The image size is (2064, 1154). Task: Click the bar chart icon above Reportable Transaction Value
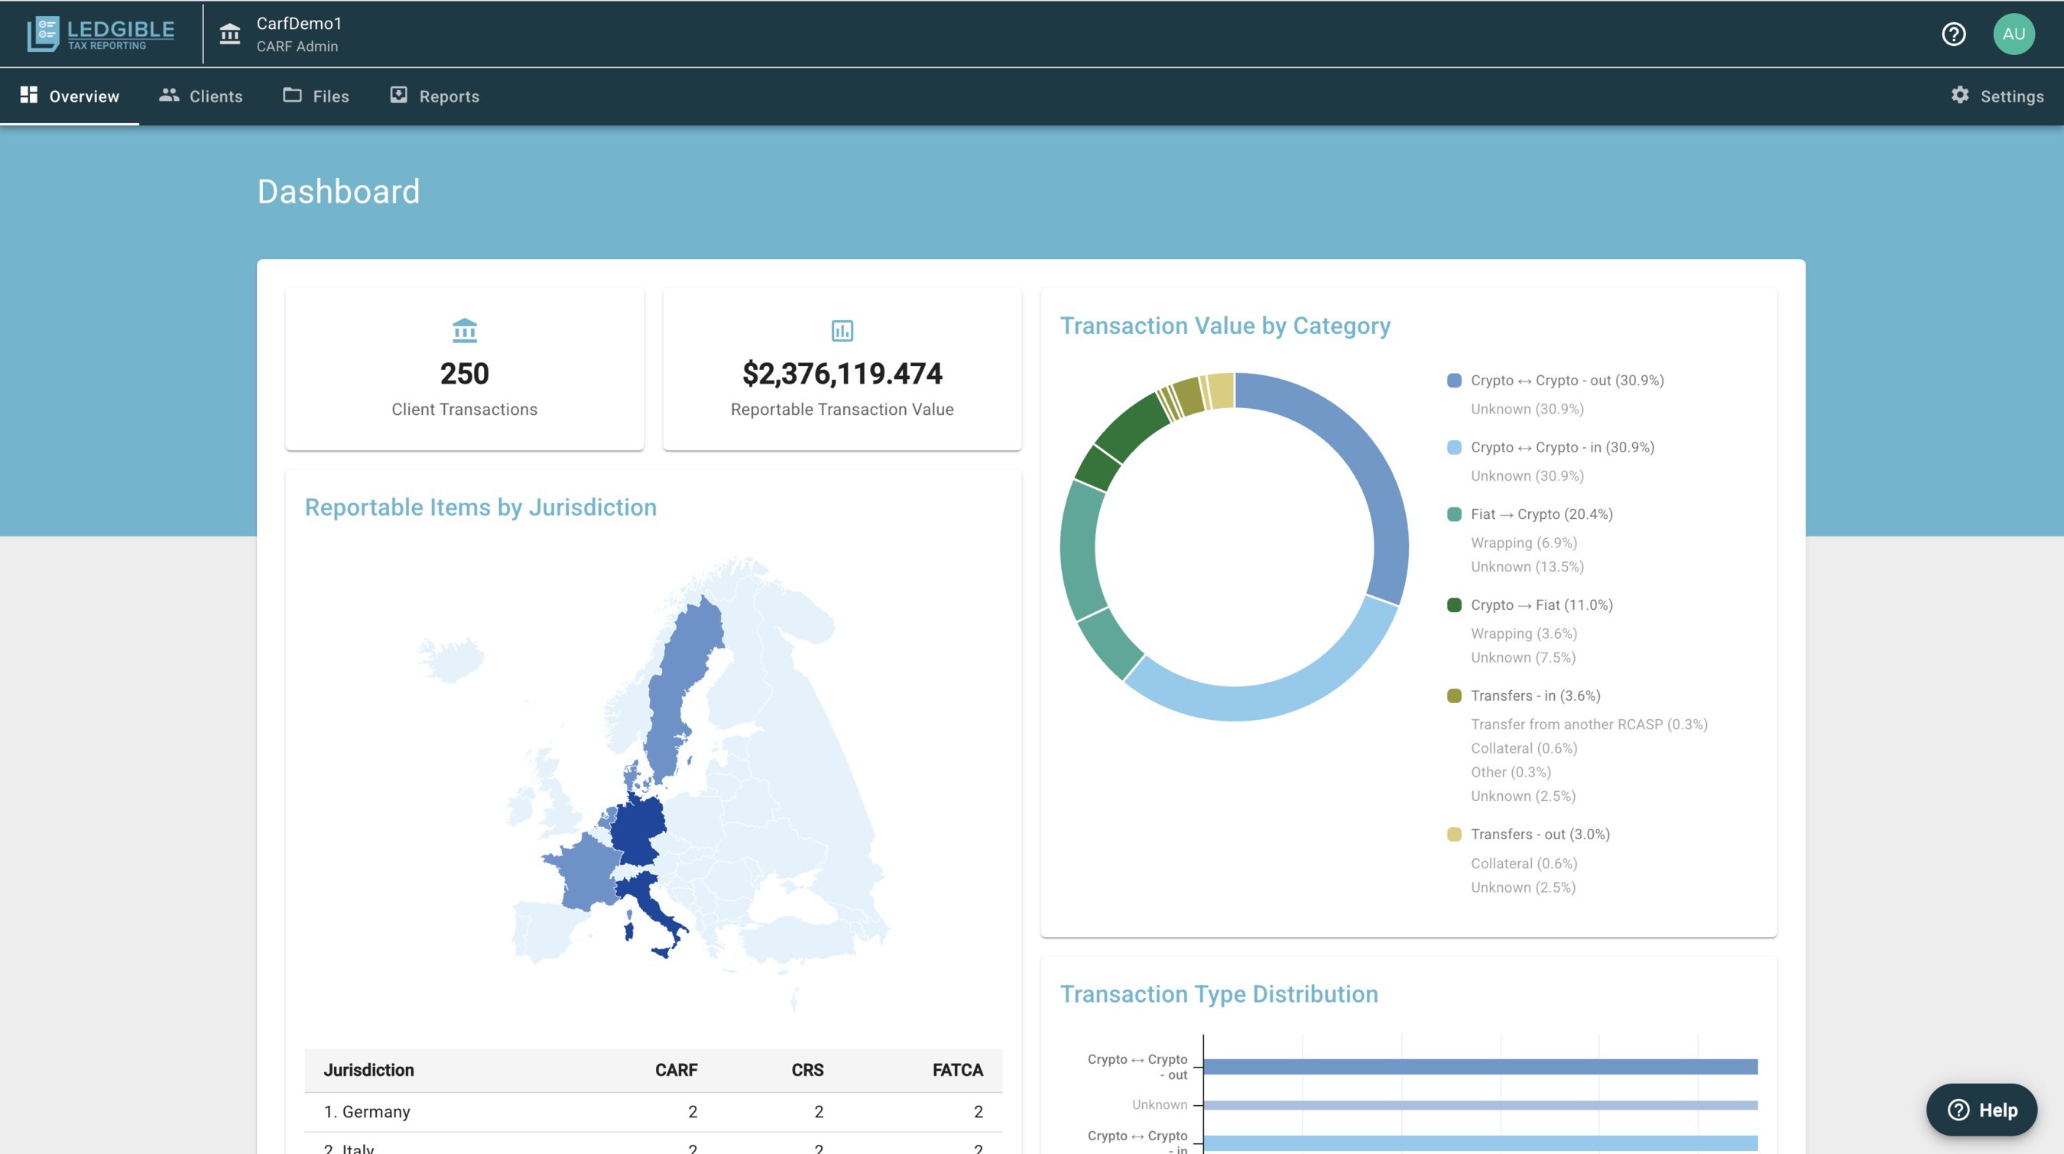click(842, 330)
